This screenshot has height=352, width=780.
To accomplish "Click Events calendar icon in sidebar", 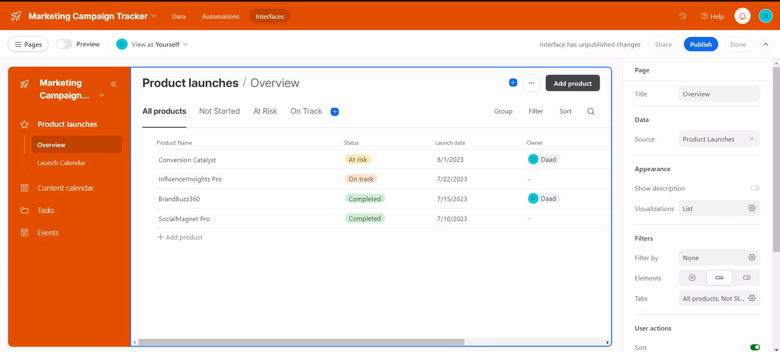I will tap(24, 232).
